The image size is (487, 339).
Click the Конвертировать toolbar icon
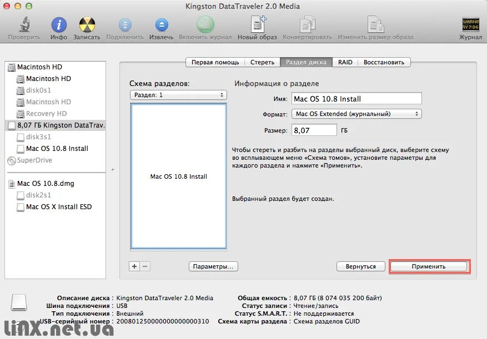[307, 24]
